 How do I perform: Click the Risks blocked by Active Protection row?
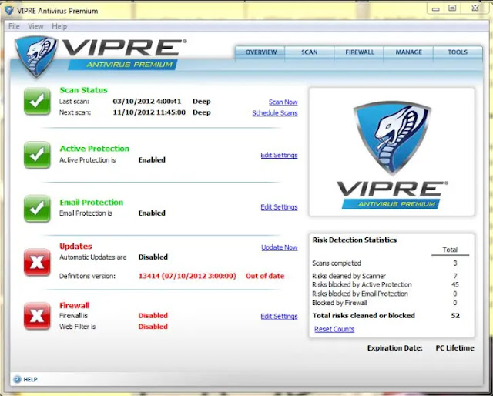(x=386, y=284)
